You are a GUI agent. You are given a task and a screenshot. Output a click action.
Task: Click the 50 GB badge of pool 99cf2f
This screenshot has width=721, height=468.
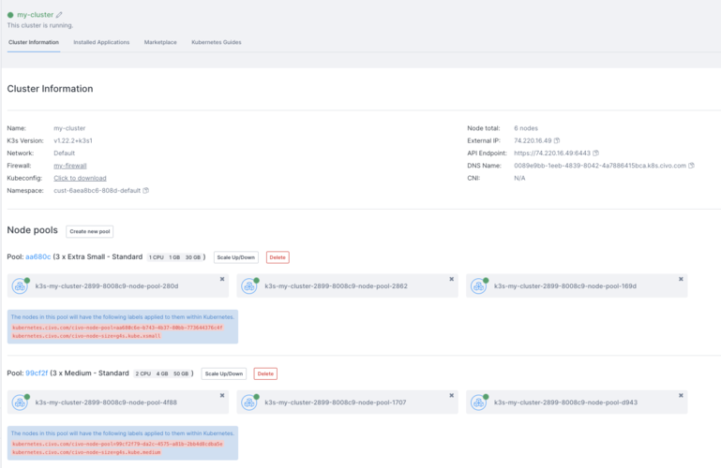tap(181, 373)
